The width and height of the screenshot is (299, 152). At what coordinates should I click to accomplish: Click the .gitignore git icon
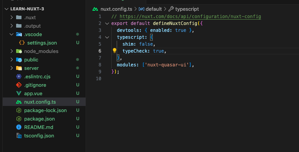19,85
